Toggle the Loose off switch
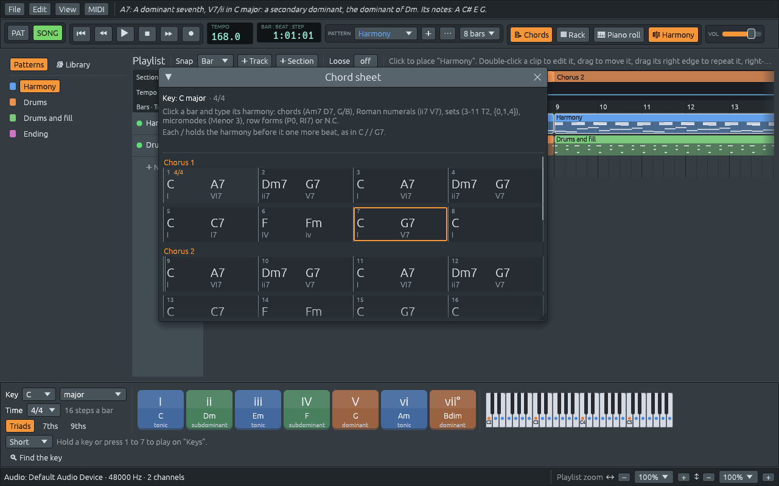The image size is (779, 486). click(366, 61)
